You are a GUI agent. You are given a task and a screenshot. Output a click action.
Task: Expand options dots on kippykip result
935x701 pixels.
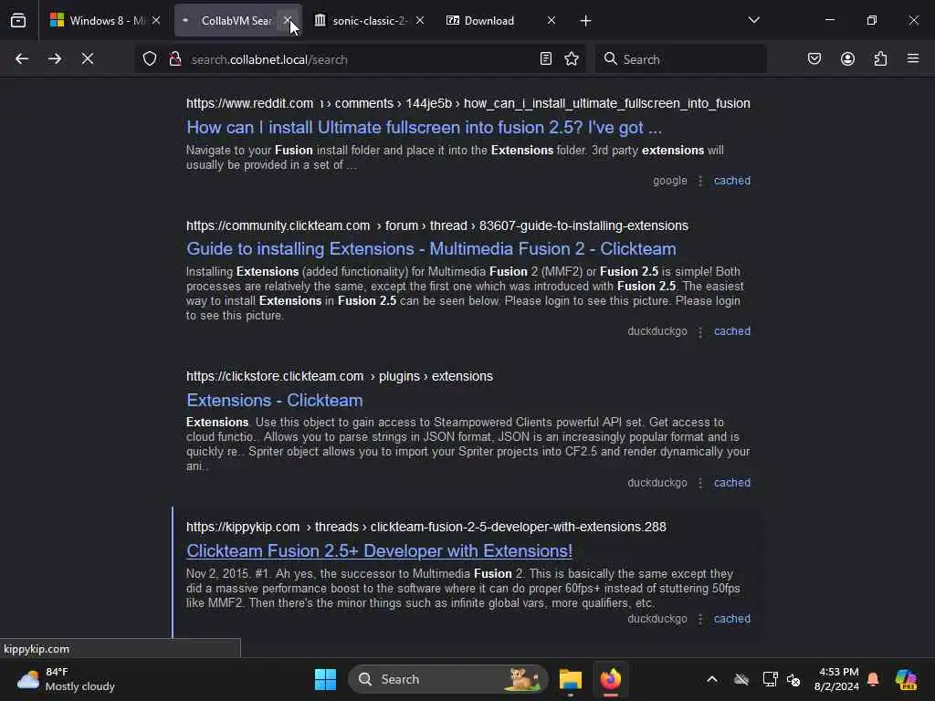700,619
